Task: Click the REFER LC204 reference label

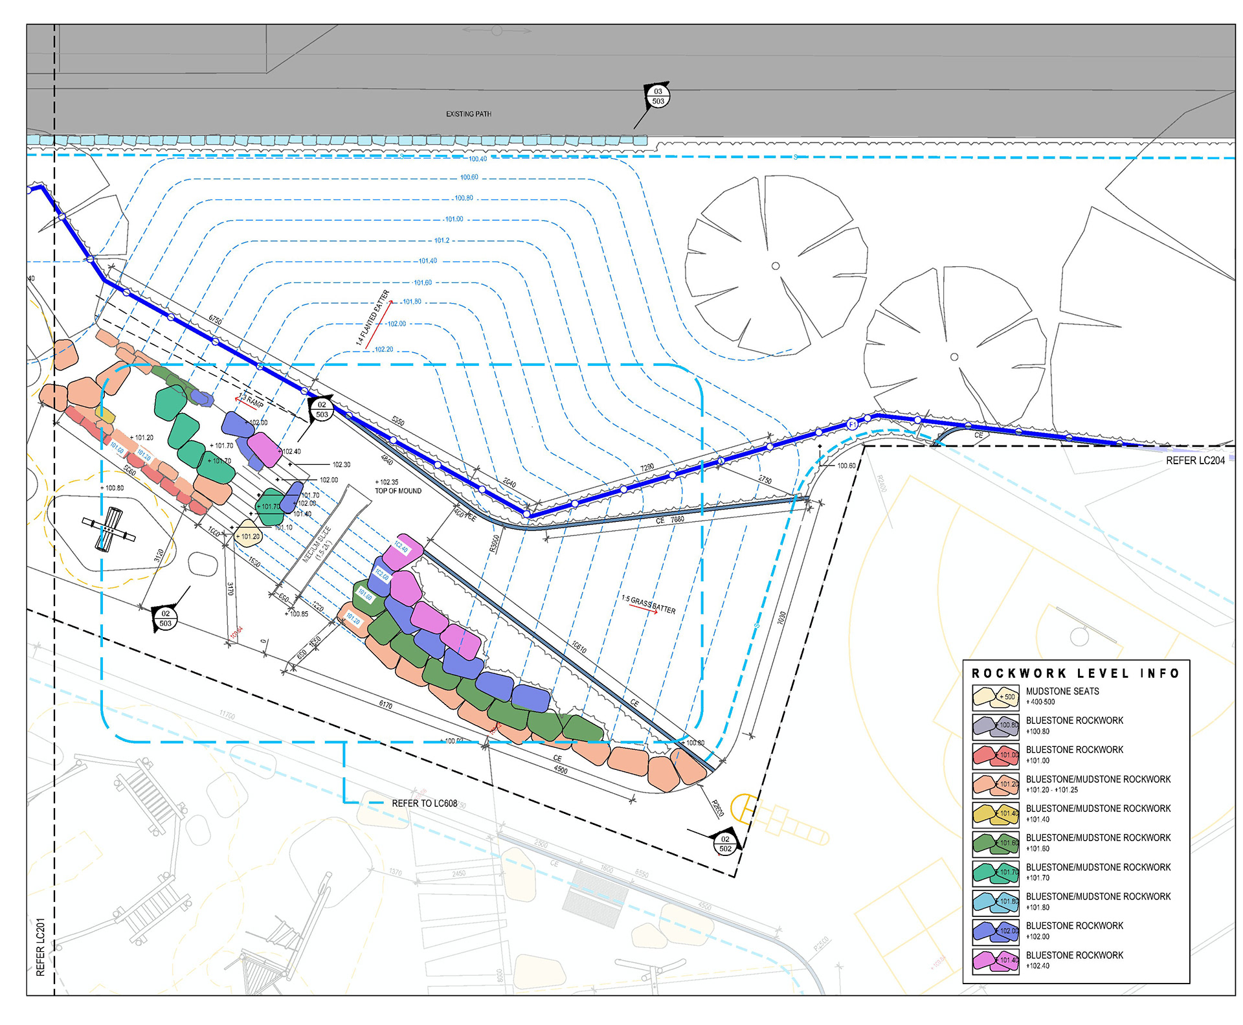Action: pyautogui.click(x=1195, y=460)
